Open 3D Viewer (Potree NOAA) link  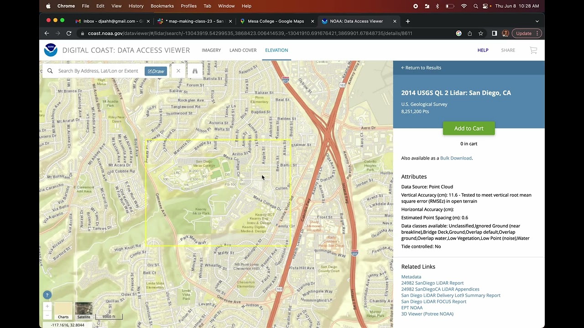click(427, 314)
